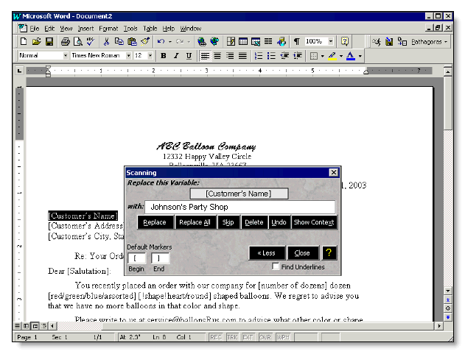Screen dimensions: 465x354
Task: Enable the Find Underlines checkbox
Action: (276, 266)
